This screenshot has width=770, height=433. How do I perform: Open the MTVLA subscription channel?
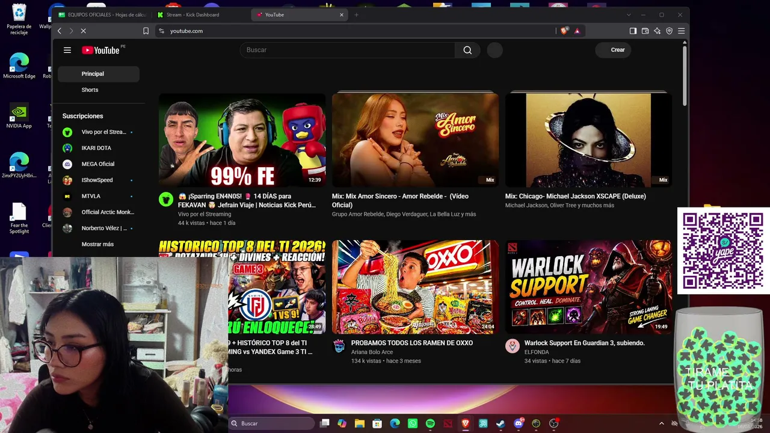[x=99, y=196]
